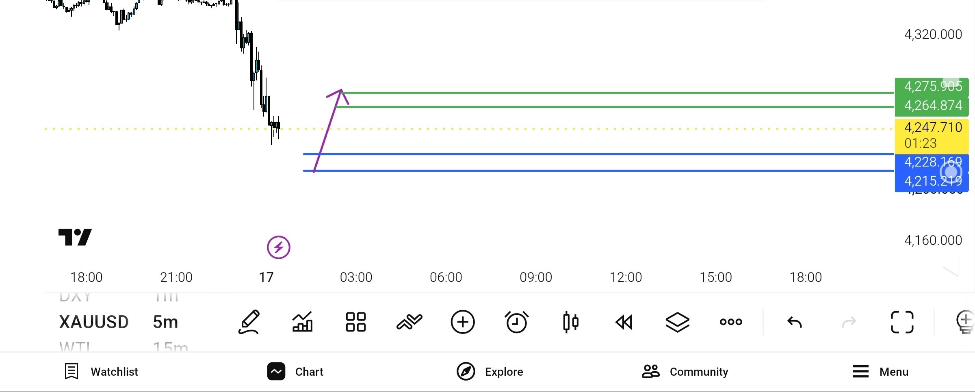Open the layout grid icon
The image size is (975, 392).
coord(356,322)
